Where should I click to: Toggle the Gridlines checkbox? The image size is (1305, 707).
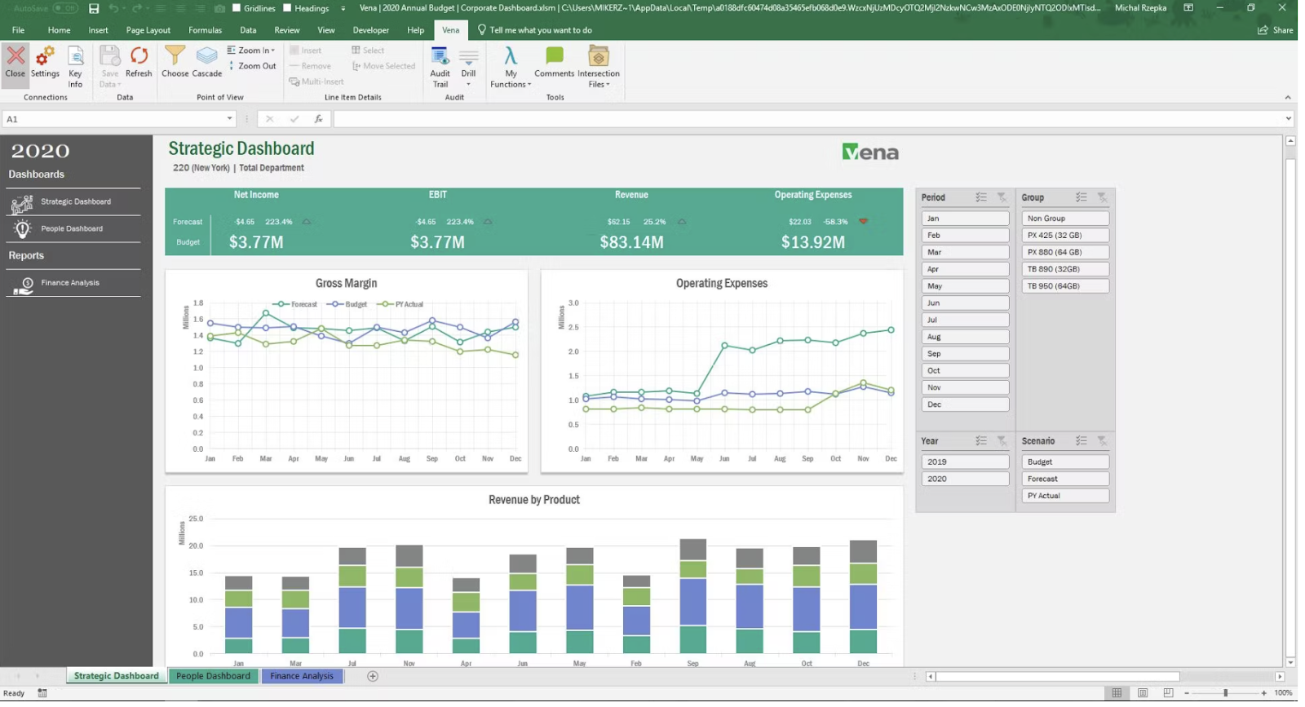click(237, 8)
